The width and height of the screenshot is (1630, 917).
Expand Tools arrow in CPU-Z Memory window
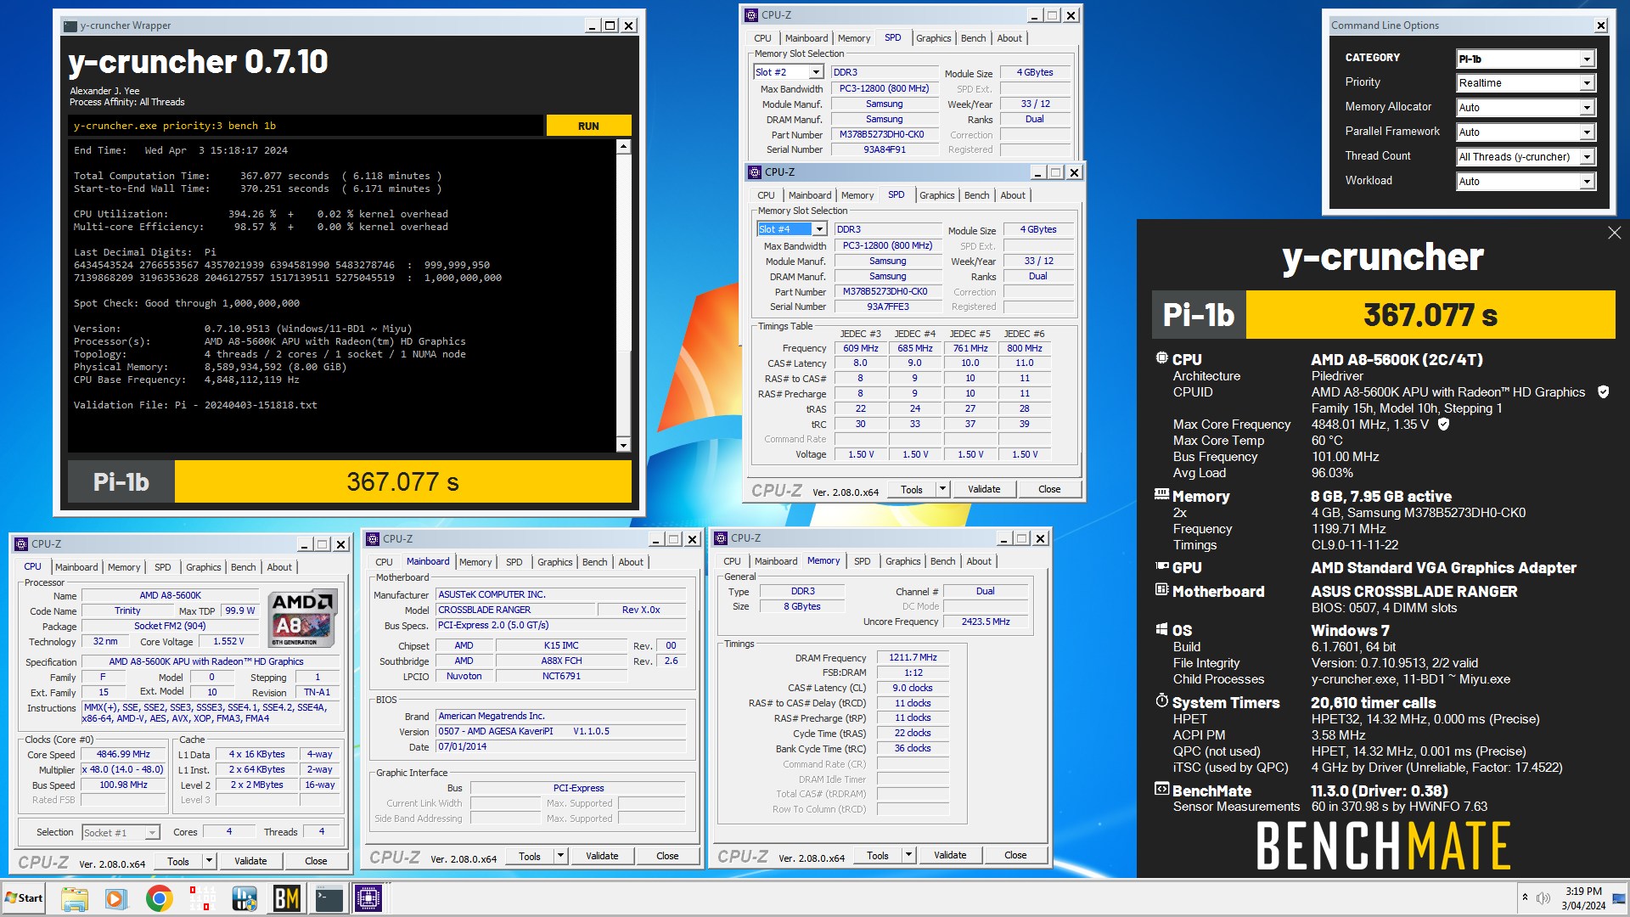908,855
